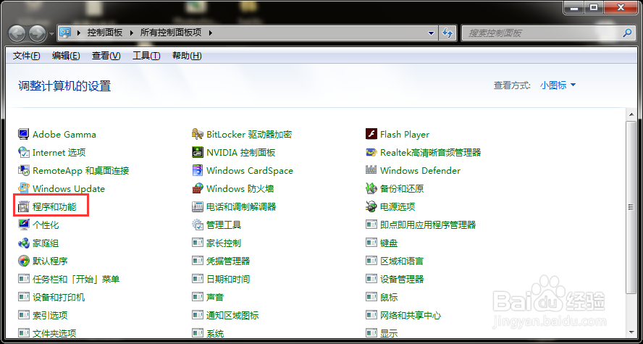Screen dimensions: 643x344
Task: Click the Flash Player red icon
Action: (x=371, y=134)
